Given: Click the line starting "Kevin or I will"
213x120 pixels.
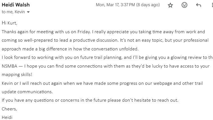Looking at the screenshot, I should click(x=102, y=83).
